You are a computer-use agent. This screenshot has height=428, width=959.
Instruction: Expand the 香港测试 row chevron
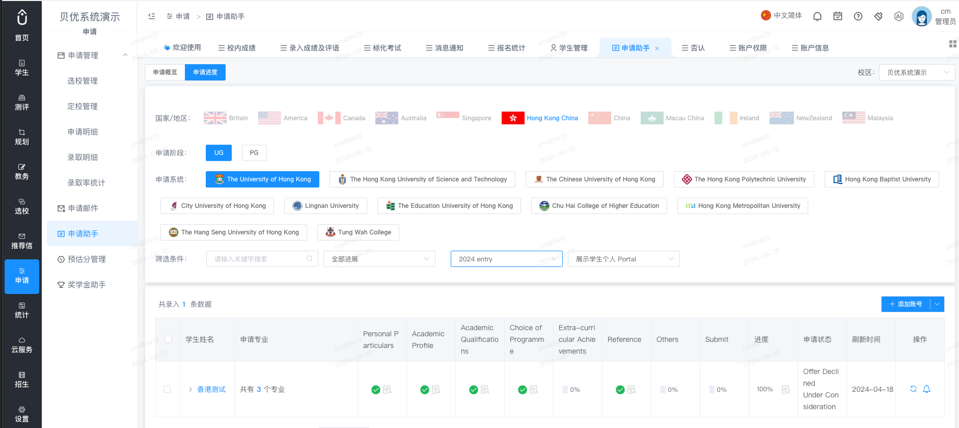click(x=190, y=389)
